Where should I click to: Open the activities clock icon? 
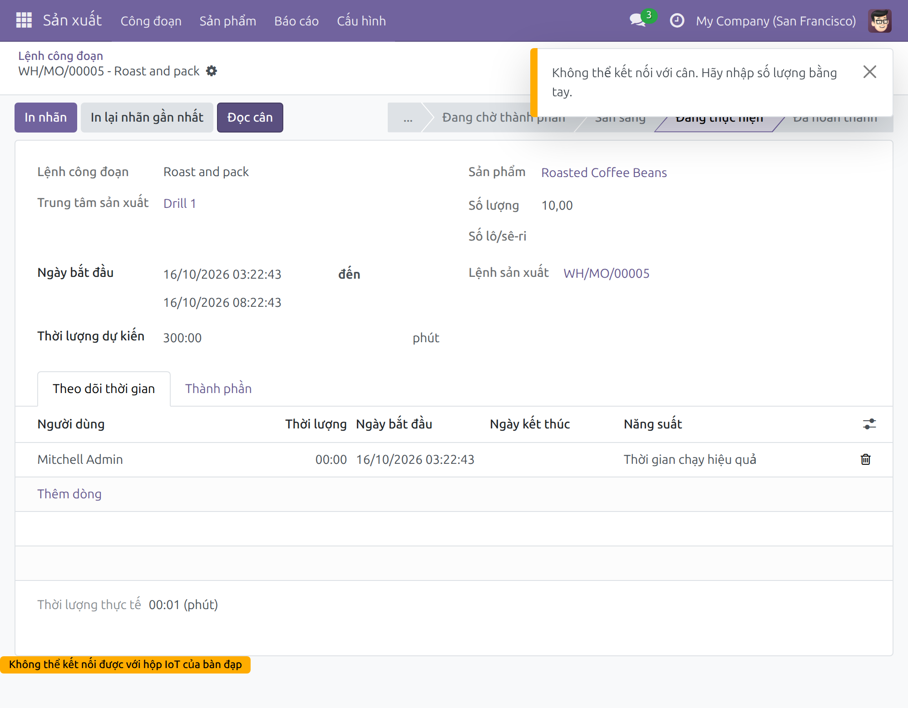pyautogui.click(x=677, y=20)
